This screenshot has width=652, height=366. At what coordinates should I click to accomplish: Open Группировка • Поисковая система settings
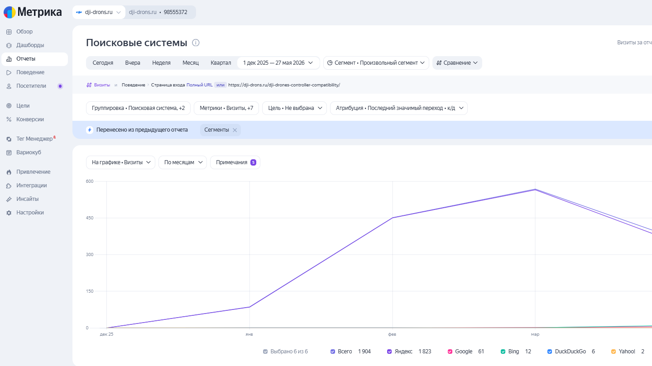click(138, 108)
